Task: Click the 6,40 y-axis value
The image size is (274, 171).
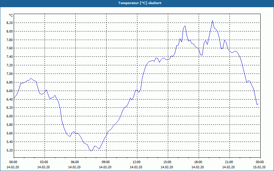Action: (10, 100)
